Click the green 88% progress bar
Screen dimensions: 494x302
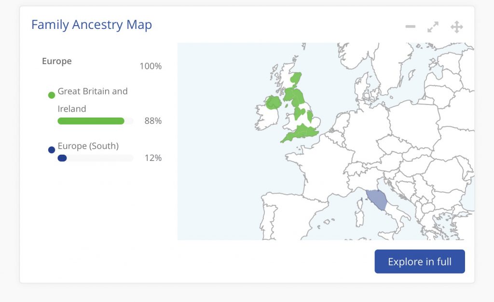coord(91,121)
